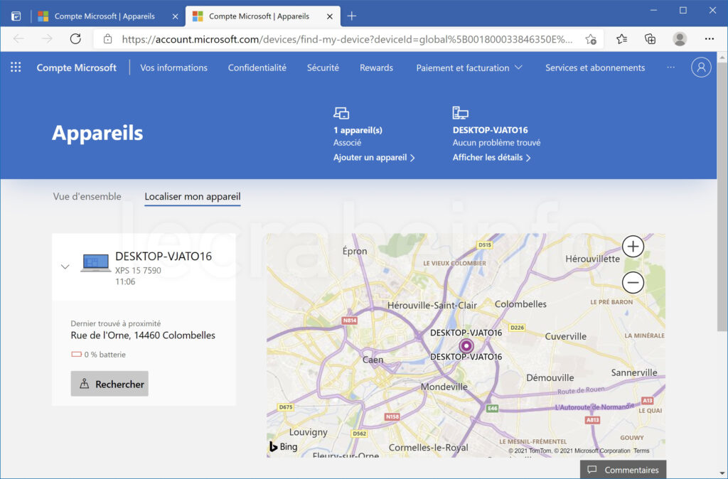Viewport: 728px width, 479px height.
Task: Click the Cormelles-le-Royal map label
Action: tap(428, 448)
